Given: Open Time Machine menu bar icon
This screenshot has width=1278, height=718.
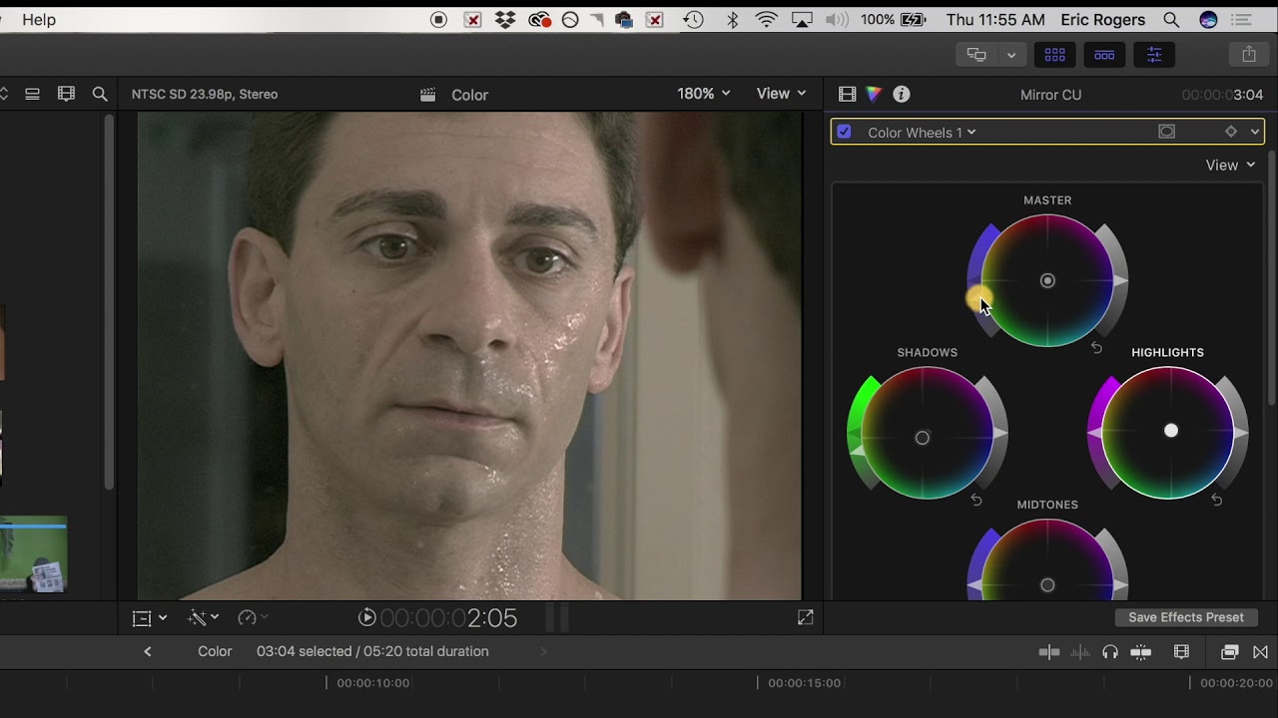Looking at the screenshot, I should click(694, 19).
